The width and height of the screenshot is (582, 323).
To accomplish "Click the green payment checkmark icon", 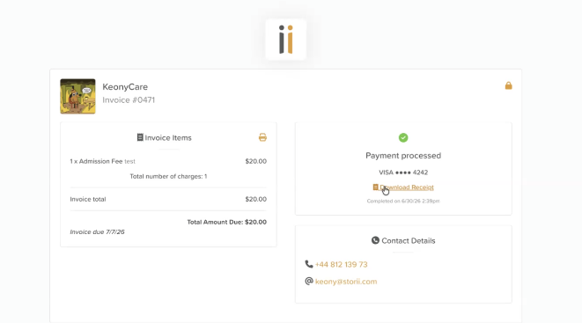I will (403, 137).
